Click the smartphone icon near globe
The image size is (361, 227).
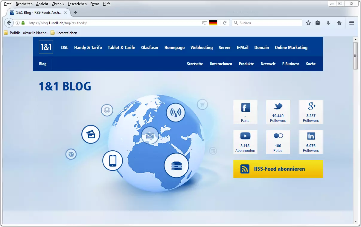[113, 161]
